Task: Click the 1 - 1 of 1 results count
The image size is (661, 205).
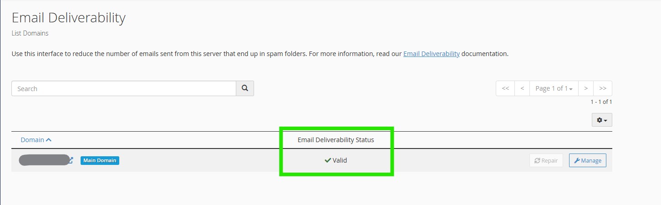Action: click(x=601, y=102)
